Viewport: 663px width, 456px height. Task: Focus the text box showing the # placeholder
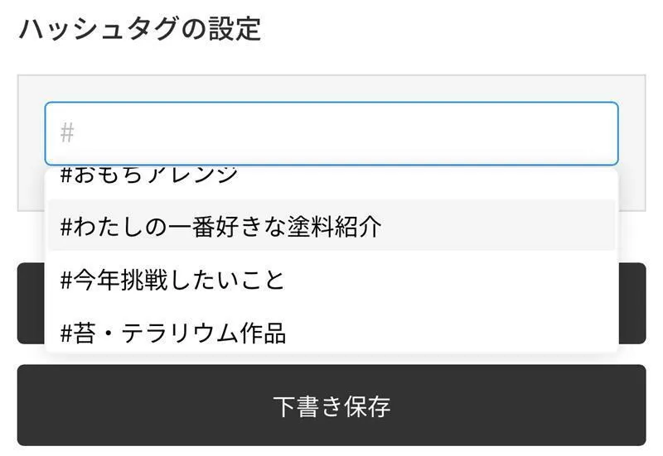coord(331,133)
